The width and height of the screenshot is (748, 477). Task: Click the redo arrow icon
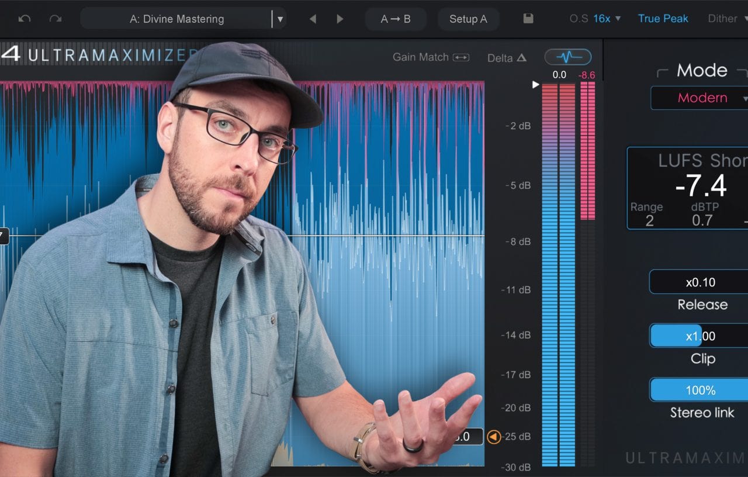point(56,19)
